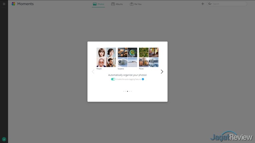Select the active third pagination dot
The height and width of the screenshot is (143, 255).
coord(128,91)
